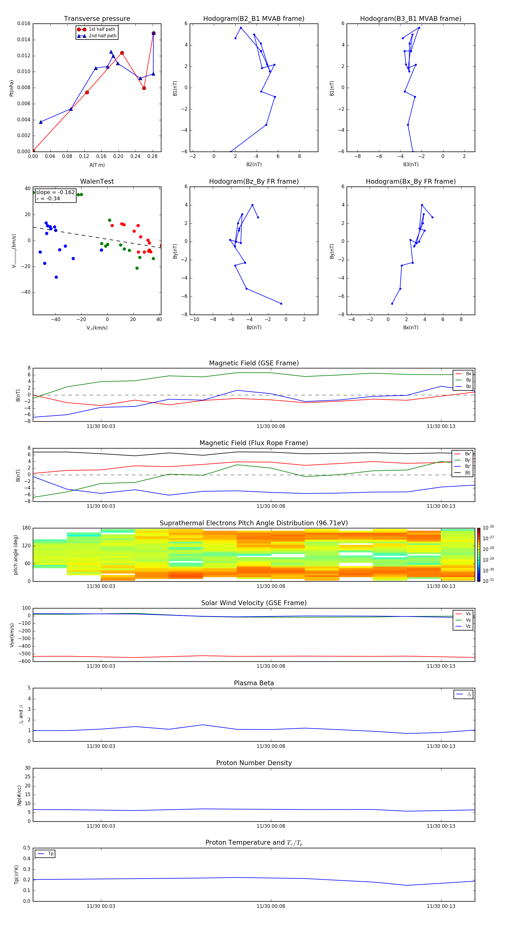Screen dimensions: 508x931
Task: Click the Bz' legend entry in flux rope panel
Action: [463, 466]
